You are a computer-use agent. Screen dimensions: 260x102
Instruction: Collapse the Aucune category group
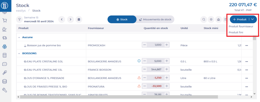pos(19,37)
